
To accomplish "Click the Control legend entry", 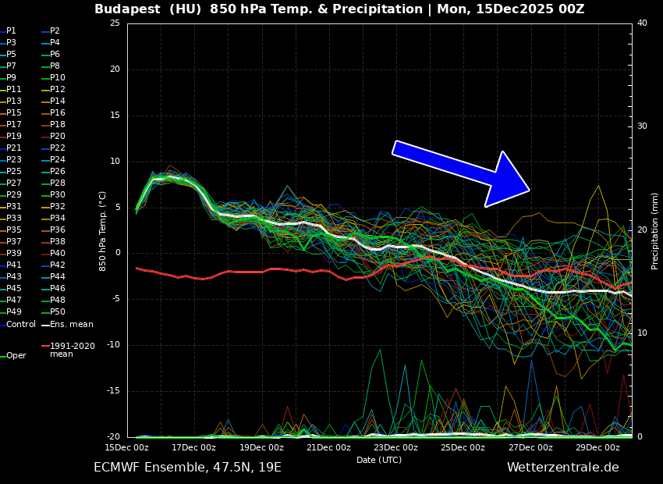I will click(21, 324).
